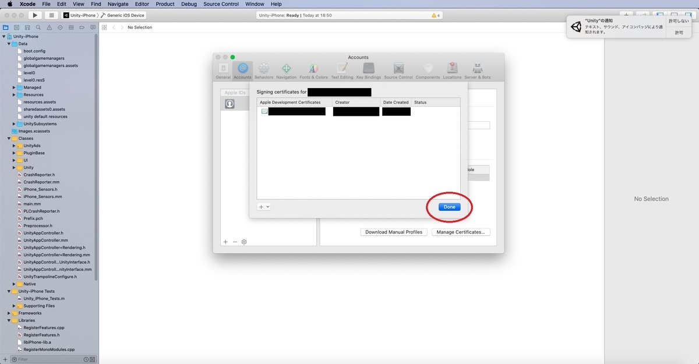The width and height of the screenshot is (699, 364).
Task: Add an Apple ID with plus button
Action: click(x=225, y=242)
